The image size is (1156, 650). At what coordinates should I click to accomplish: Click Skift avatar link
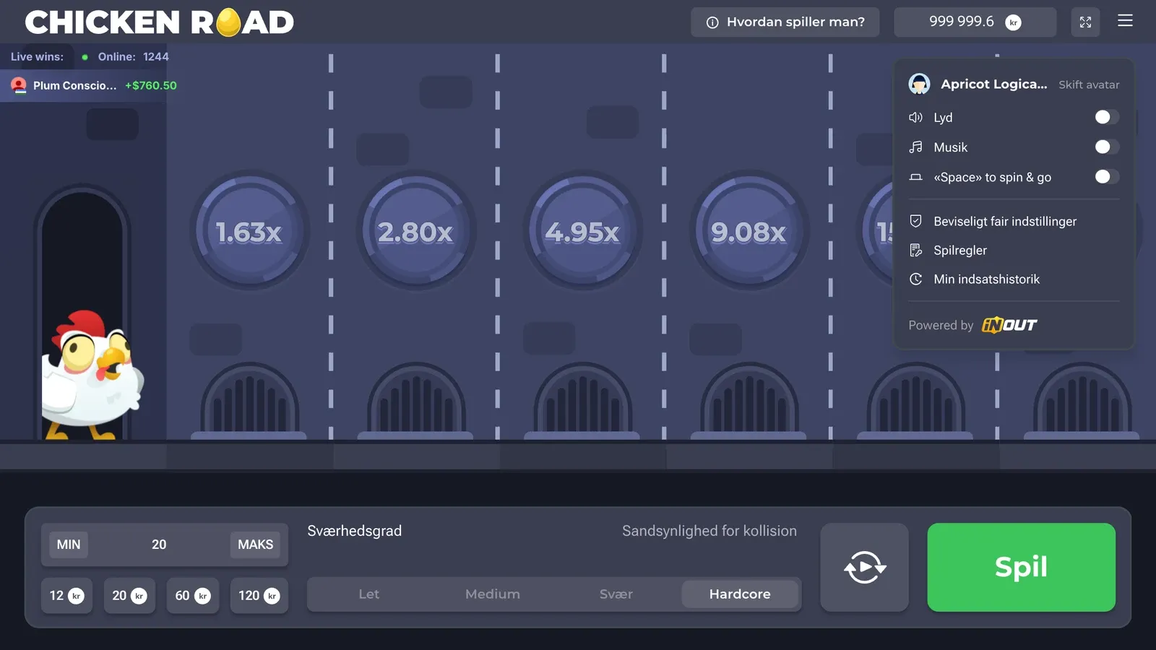[x=1089, y=84]
